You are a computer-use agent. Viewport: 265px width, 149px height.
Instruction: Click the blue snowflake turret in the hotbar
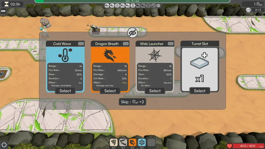(142, 143)
